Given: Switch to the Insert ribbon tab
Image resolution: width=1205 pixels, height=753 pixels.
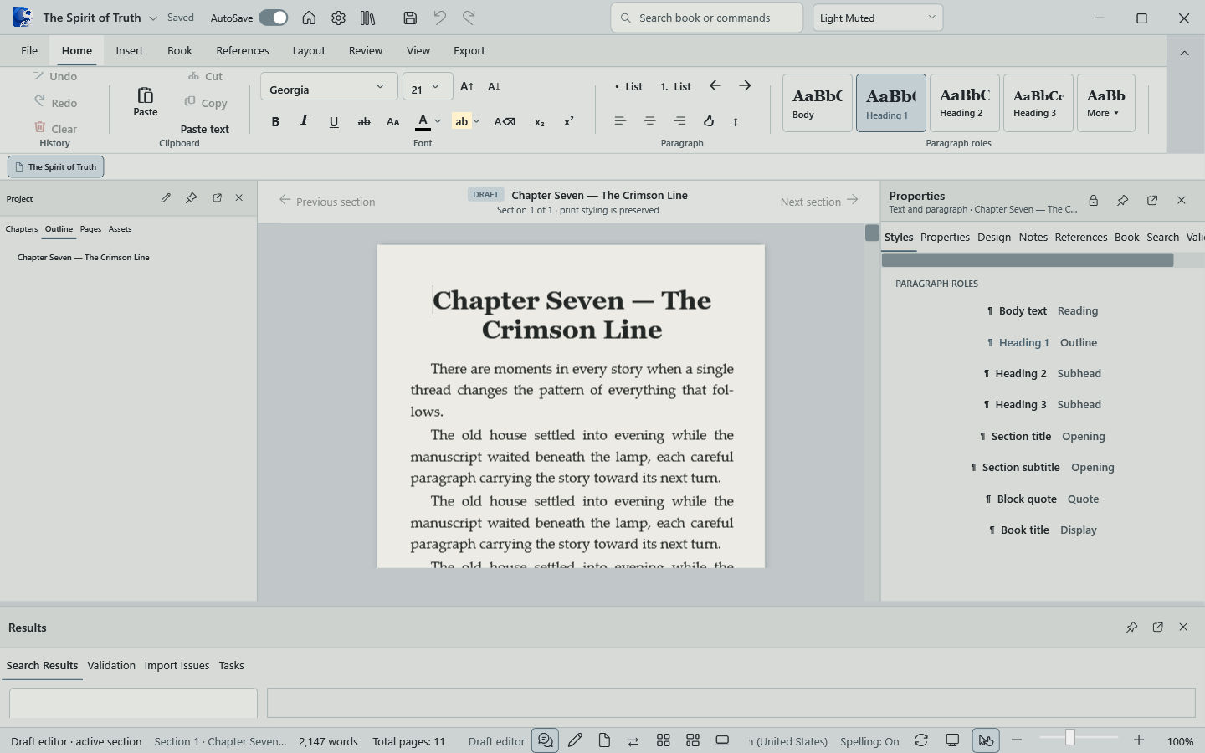Looking at the screenshot, I should pos(129,50).
